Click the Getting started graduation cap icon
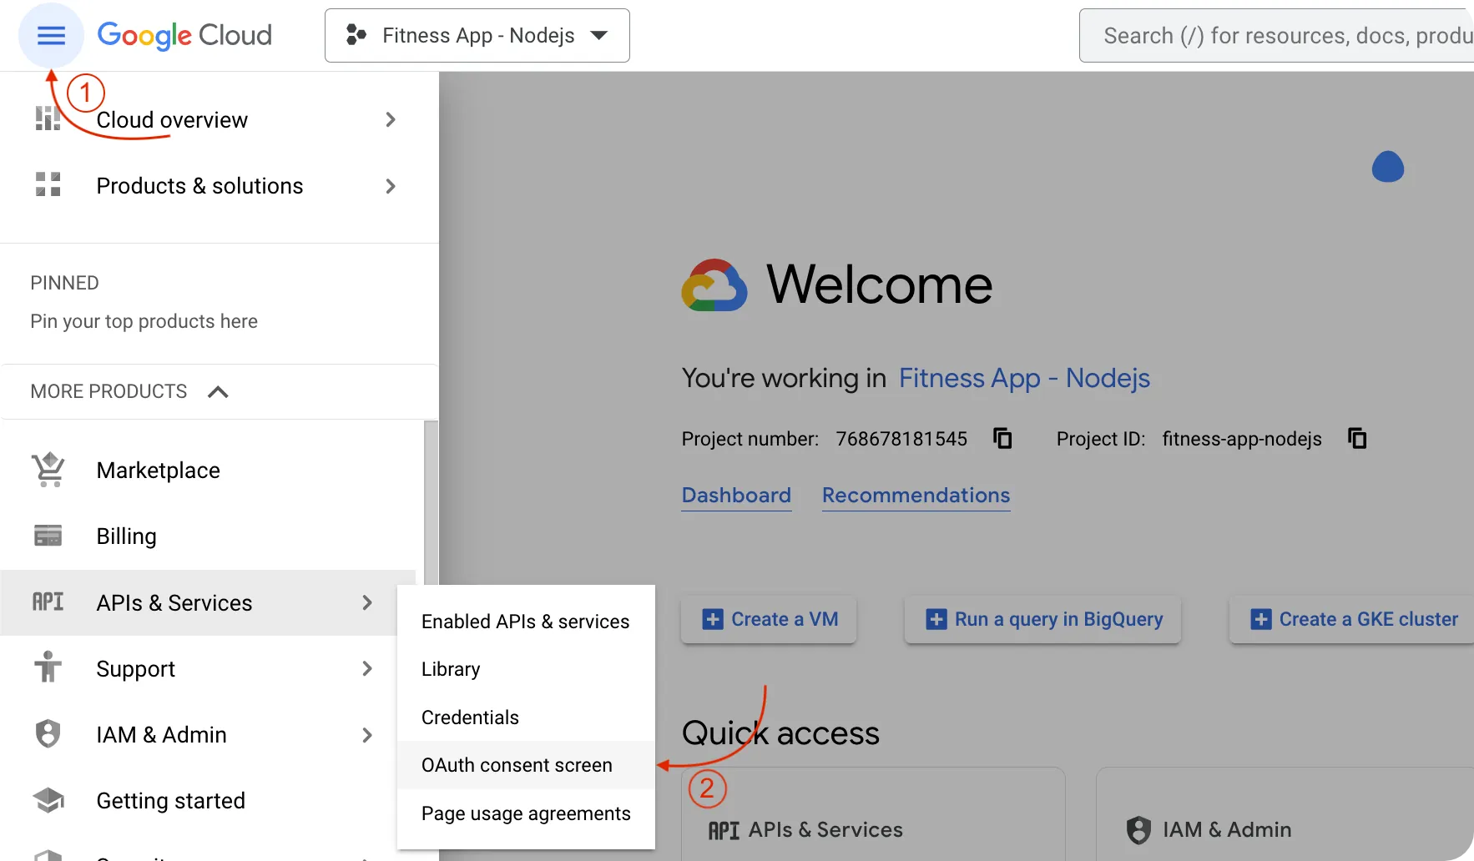 point(48,800)
